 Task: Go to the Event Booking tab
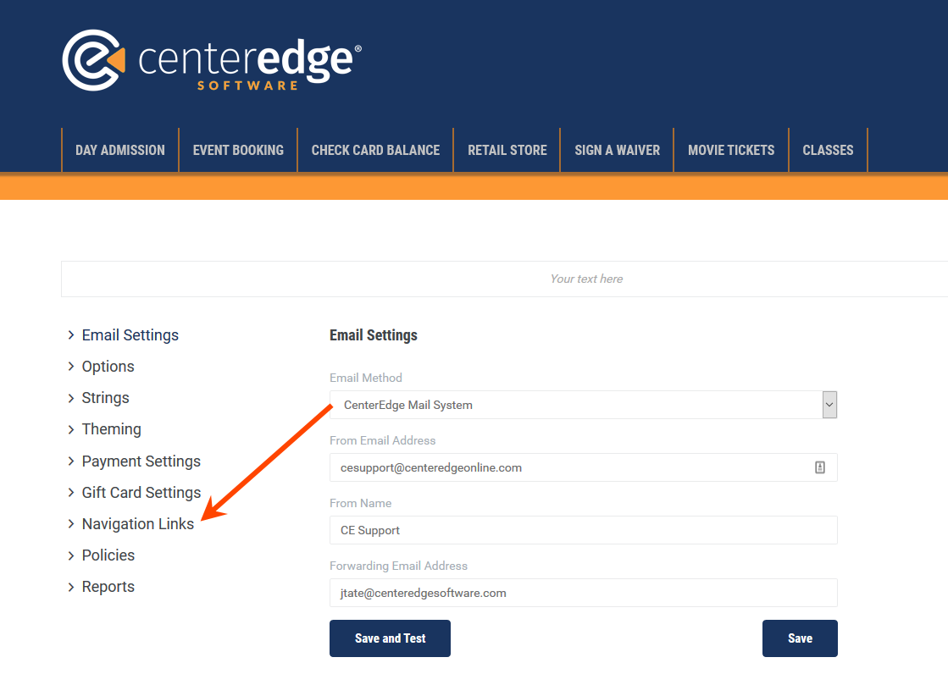point(238,150)
